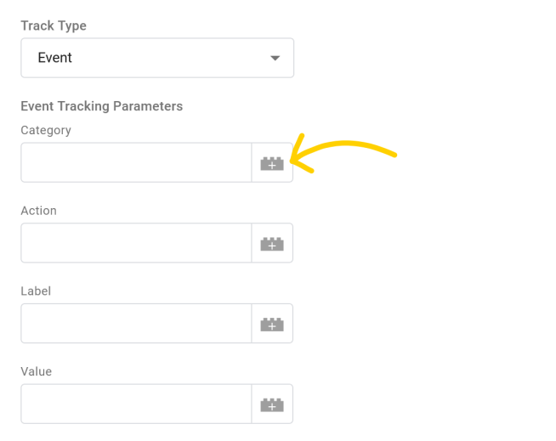
Task: Expand the Track Type combo box
Action: pyautogui.click(x=157, y=58)
